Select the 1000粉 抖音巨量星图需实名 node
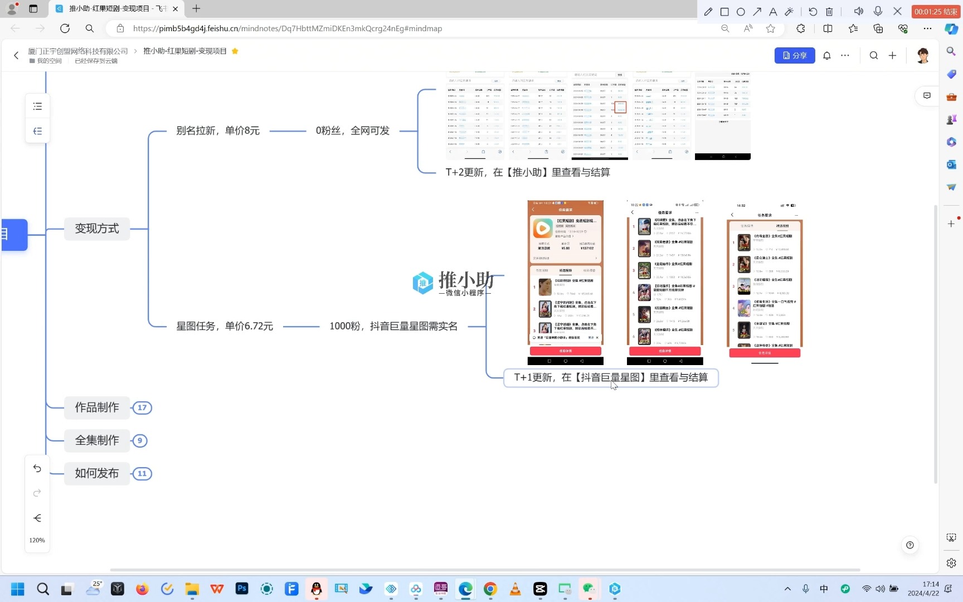Image resolution: width=963 pixels, height=602 pixels. 393,326
